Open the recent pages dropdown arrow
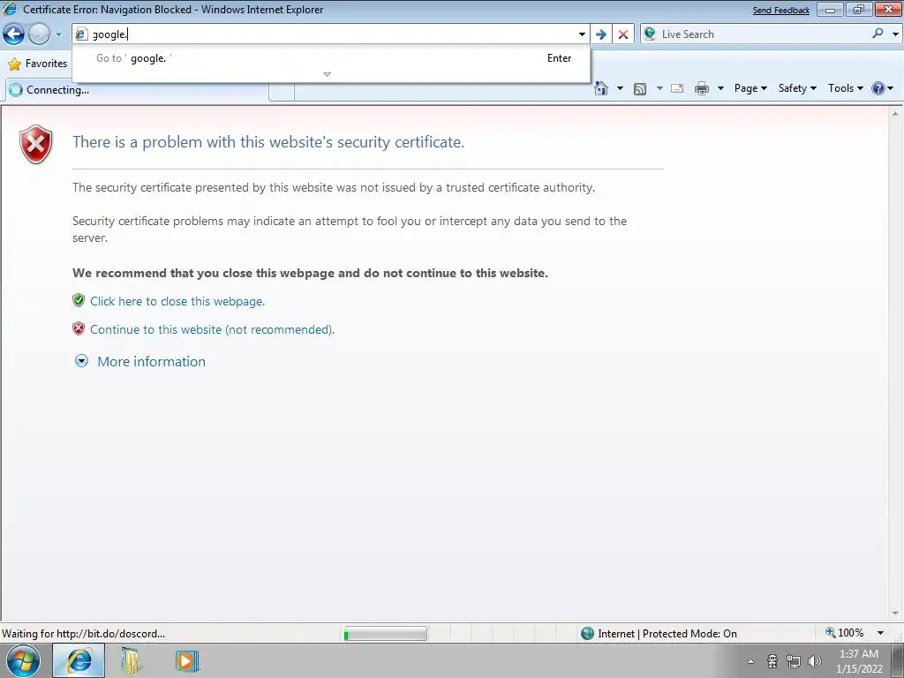This screenshot has height=678, width=904. click(59, 34)
